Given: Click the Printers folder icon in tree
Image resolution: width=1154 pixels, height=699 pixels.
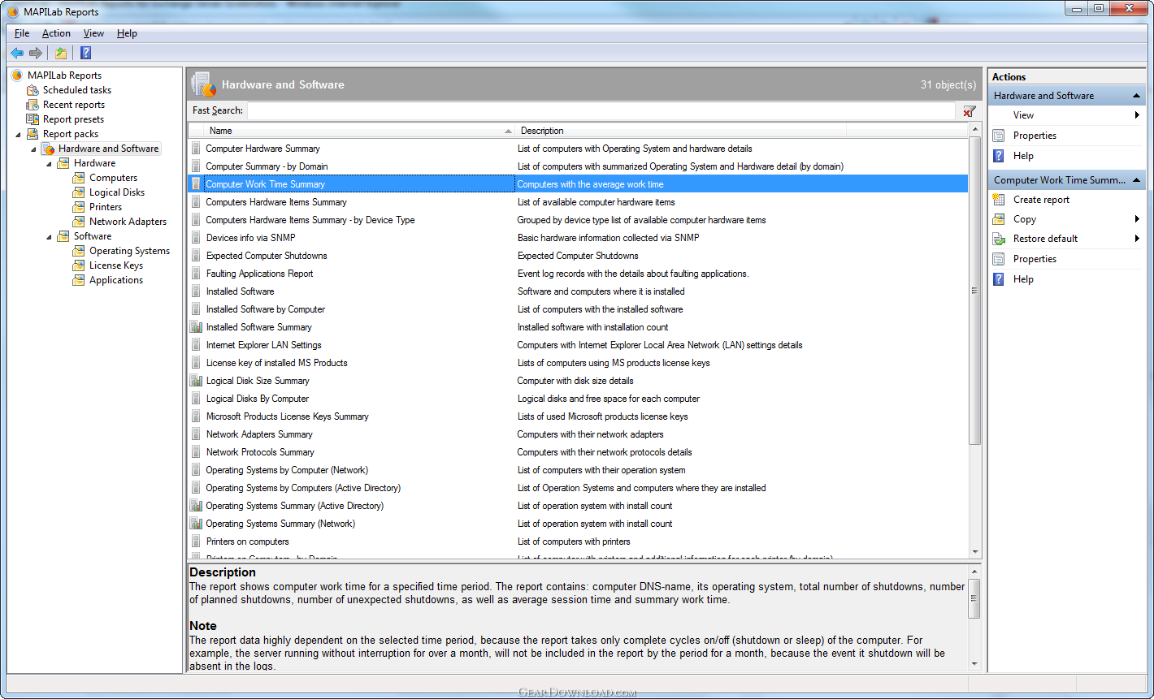Looking at the screenshot, I should click(x=79, y=207).
